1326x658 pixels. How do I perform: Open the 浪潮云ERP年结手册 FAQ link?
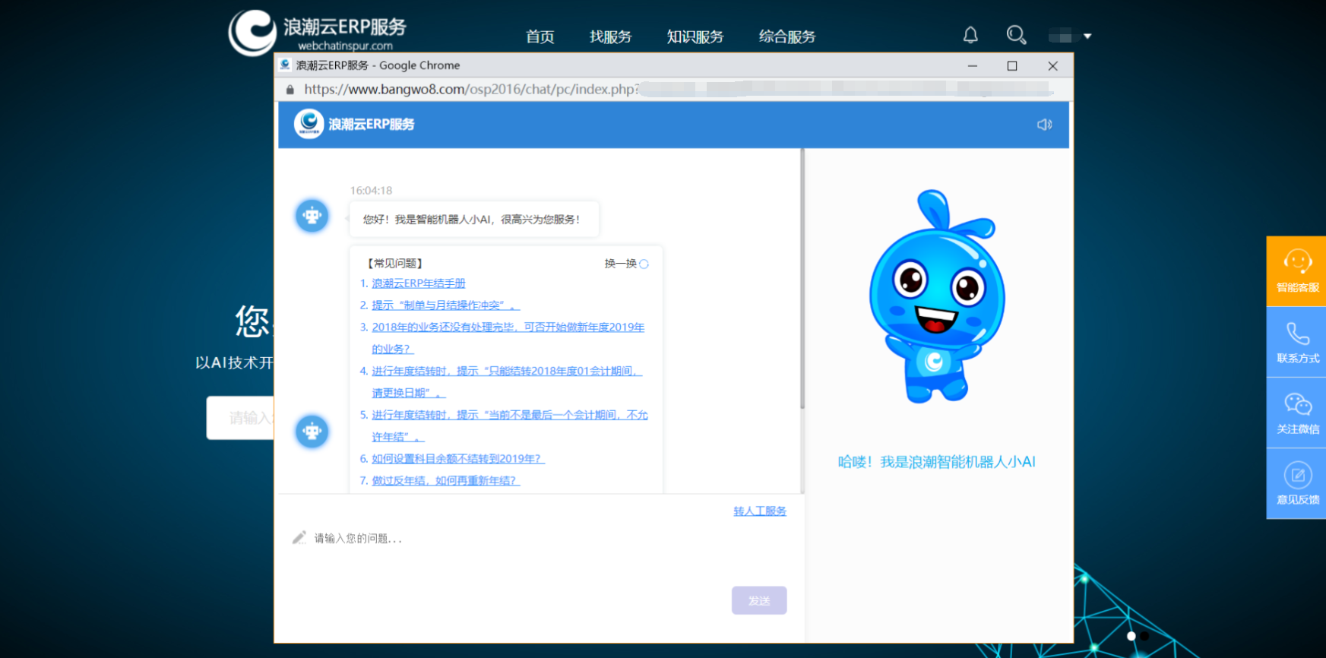(418, 283)
